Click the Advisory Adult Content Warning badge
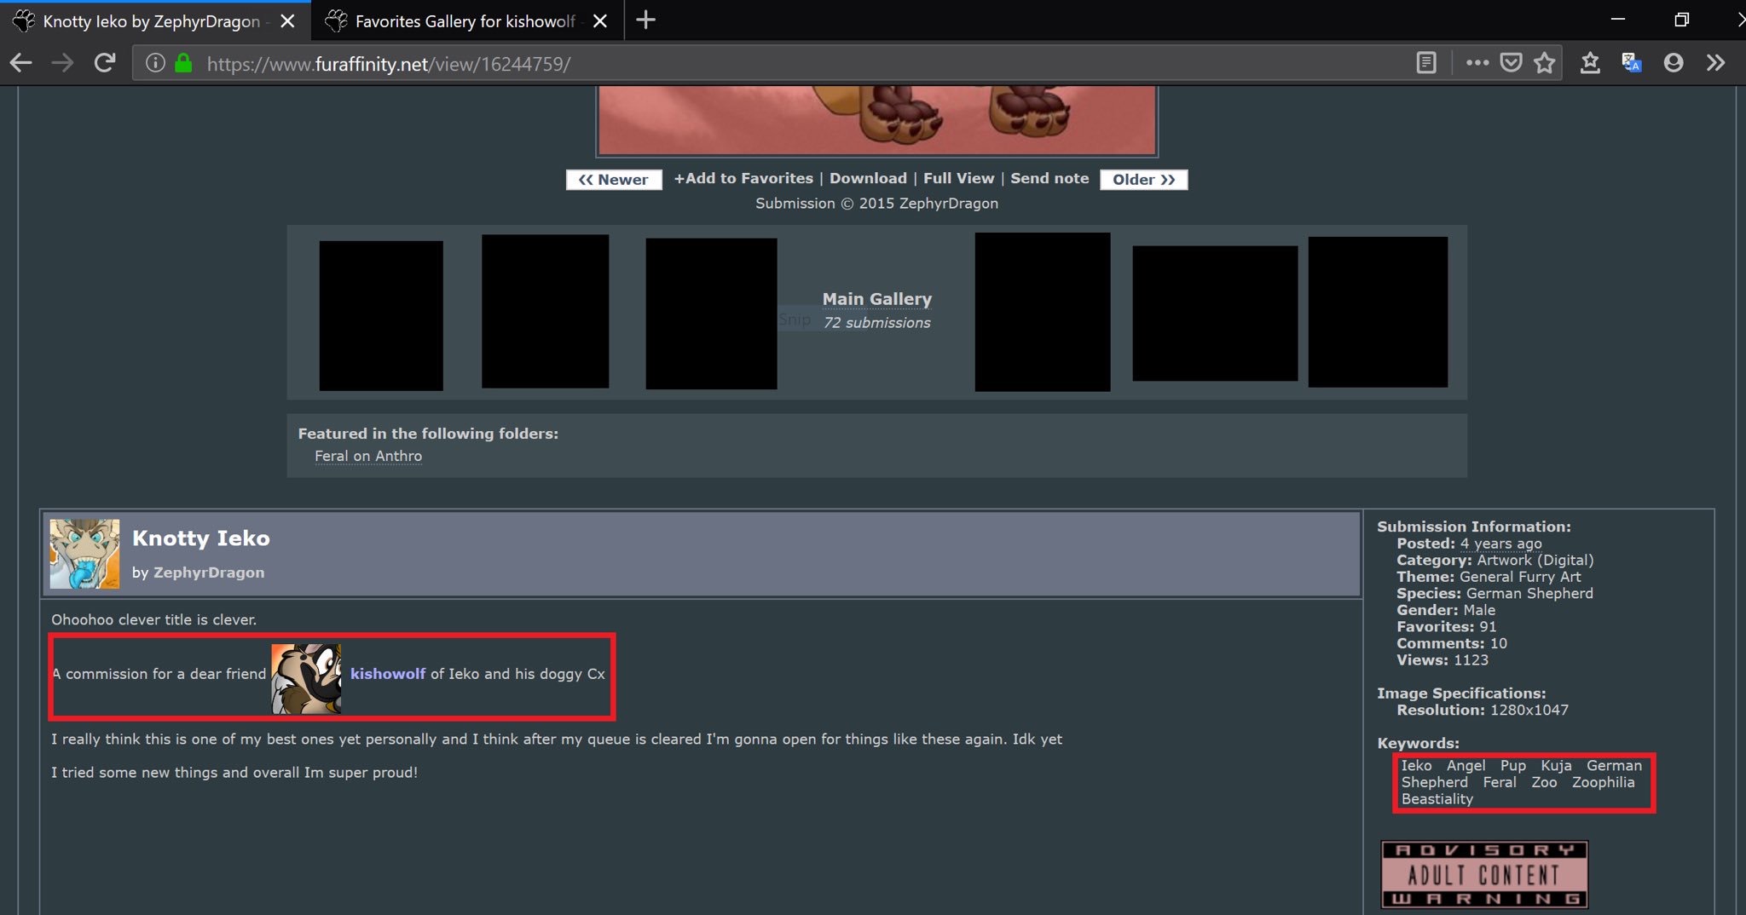Screen dimensions: 1746x915 [x=1484, y=874]
